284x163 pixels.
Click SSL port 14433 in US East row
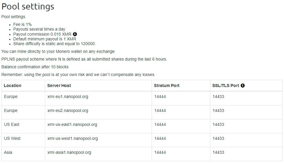(218, 124)
